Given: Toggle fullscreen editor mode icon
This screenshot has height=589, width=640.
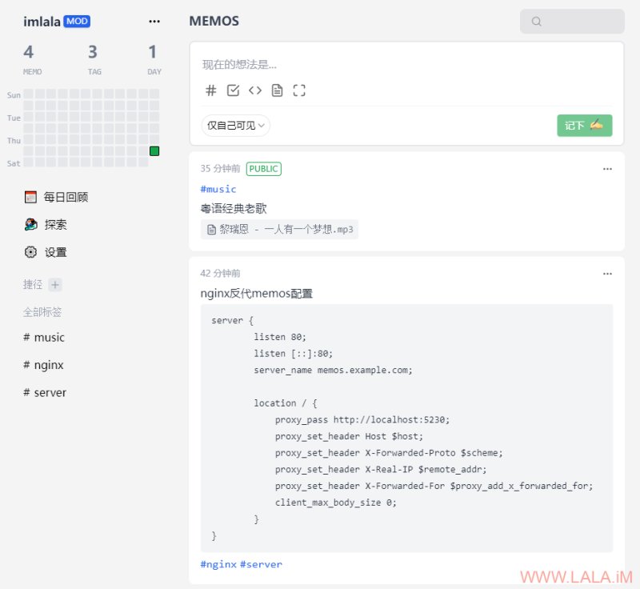Looking at the screenshot, I should pos(299,90).
